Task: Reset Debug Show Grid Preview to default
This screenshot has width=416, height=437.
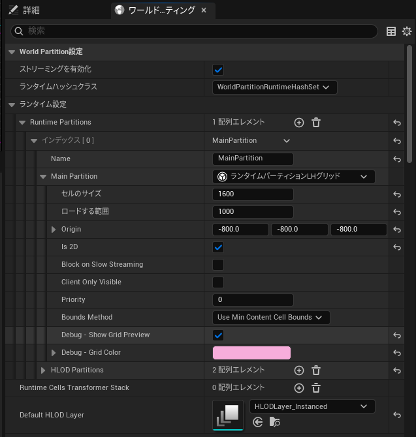Action: click(397, 335)
